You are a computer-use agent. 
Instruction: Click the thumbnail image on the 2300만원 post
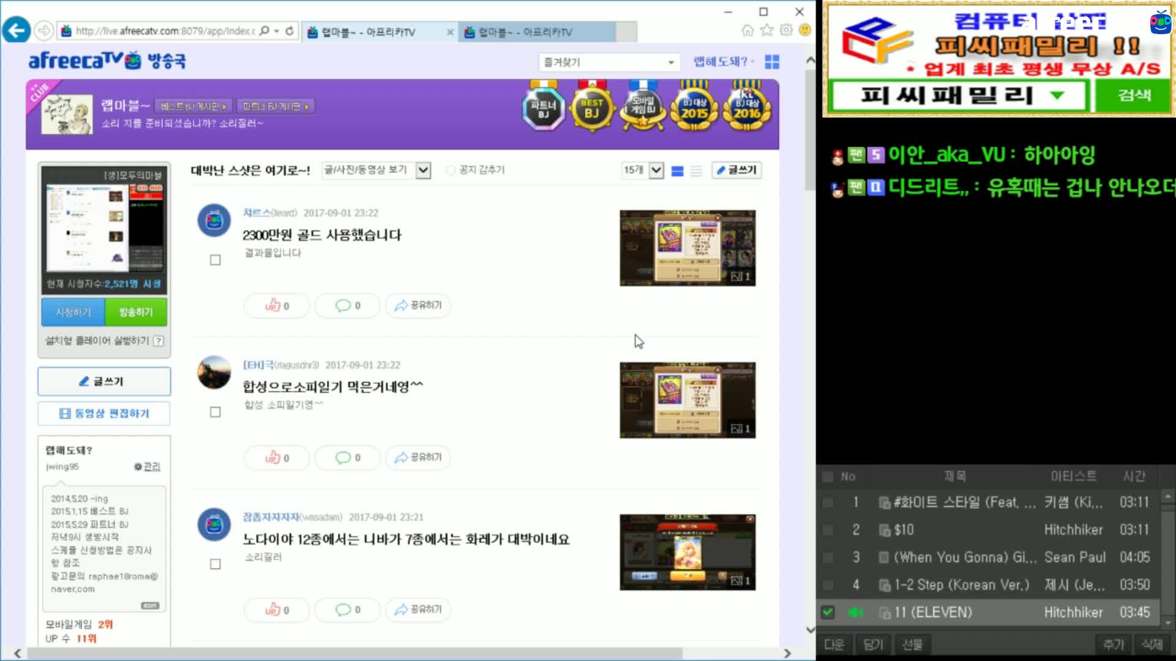click(x=687, y=248)
